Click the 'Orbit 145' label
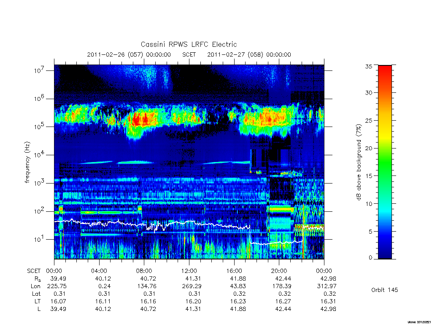432x324 pixels. pos(385,290)
